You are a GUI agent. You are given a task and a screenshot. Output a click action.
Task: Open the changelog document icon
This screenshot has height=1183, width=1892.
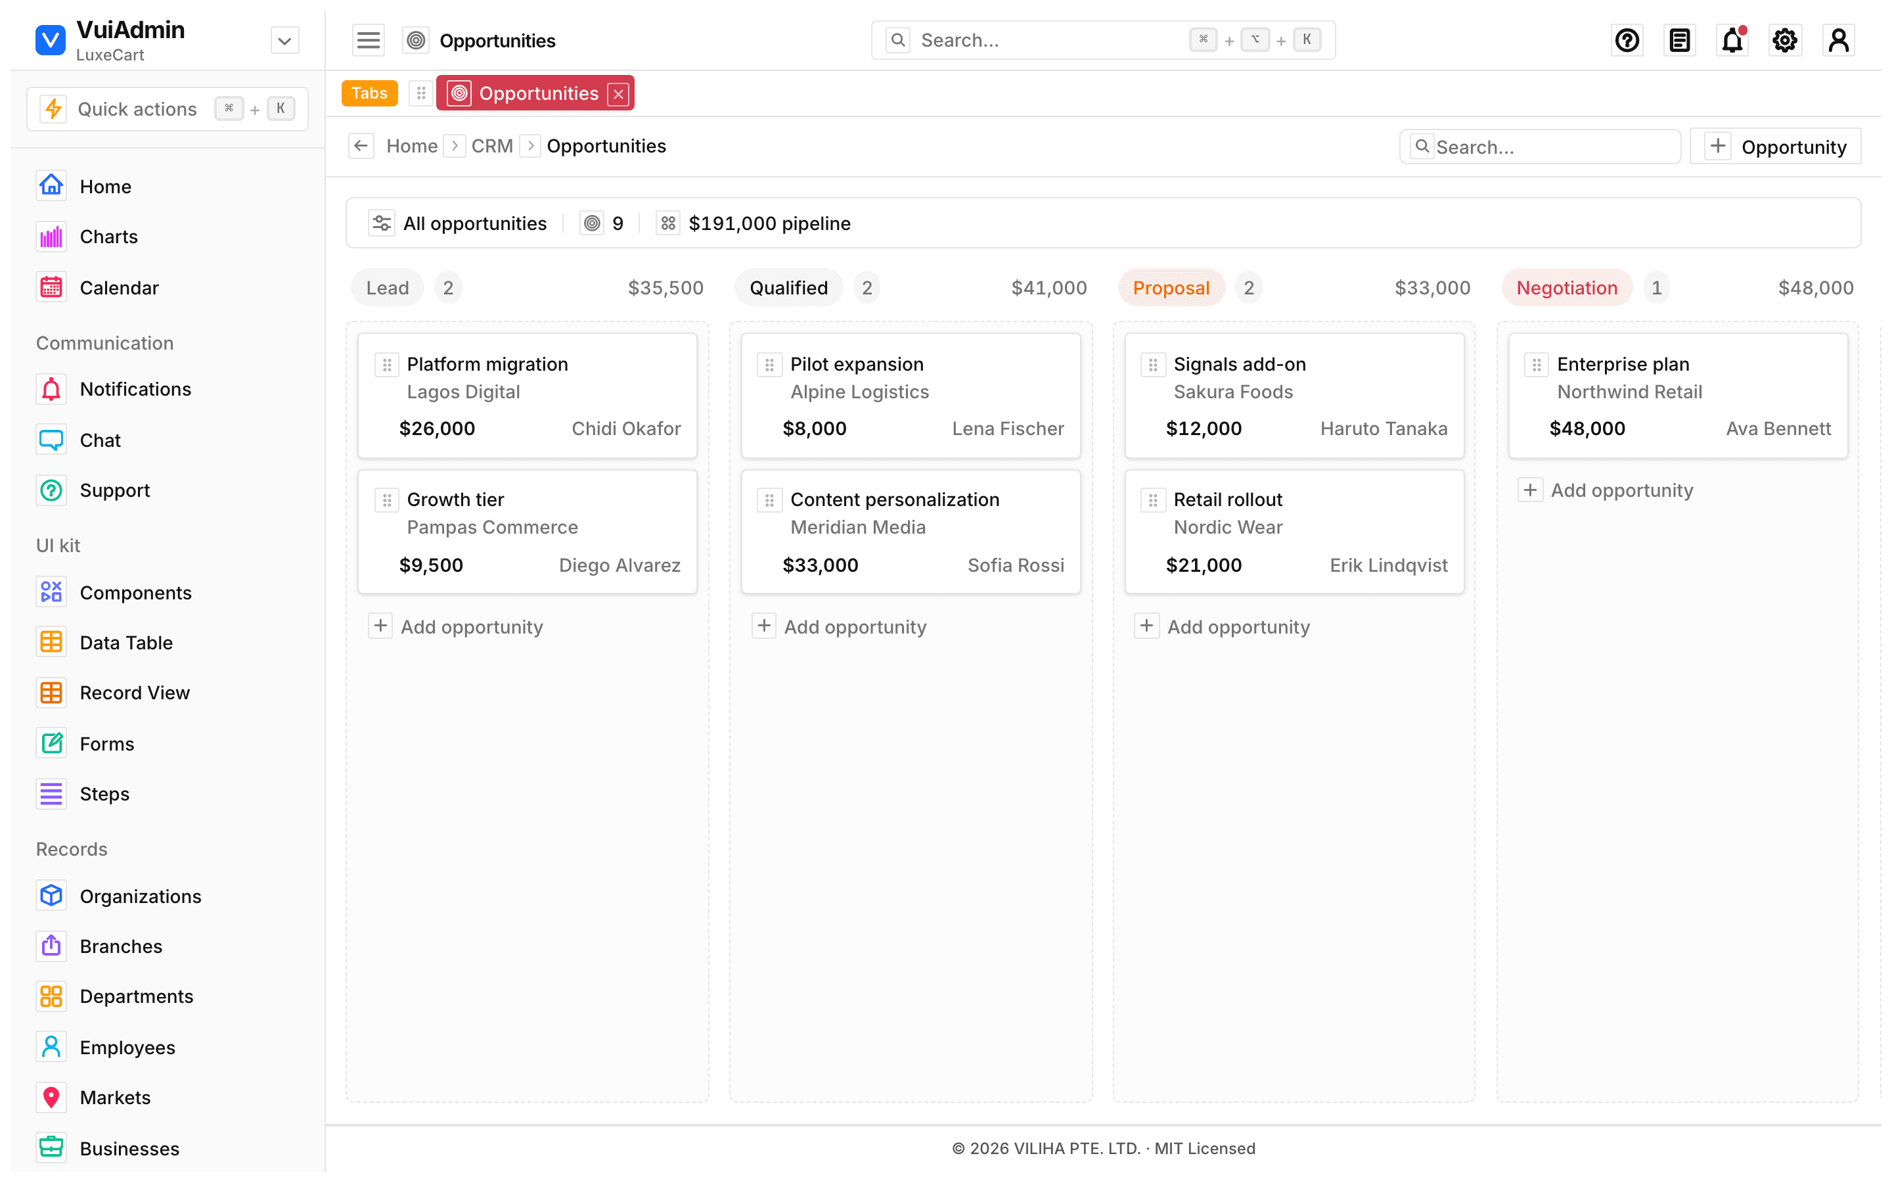pos(1679,40)
